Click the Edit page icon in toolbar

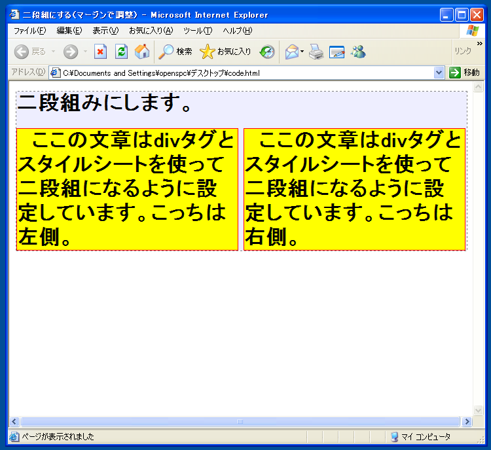click(x=337, y=52)
